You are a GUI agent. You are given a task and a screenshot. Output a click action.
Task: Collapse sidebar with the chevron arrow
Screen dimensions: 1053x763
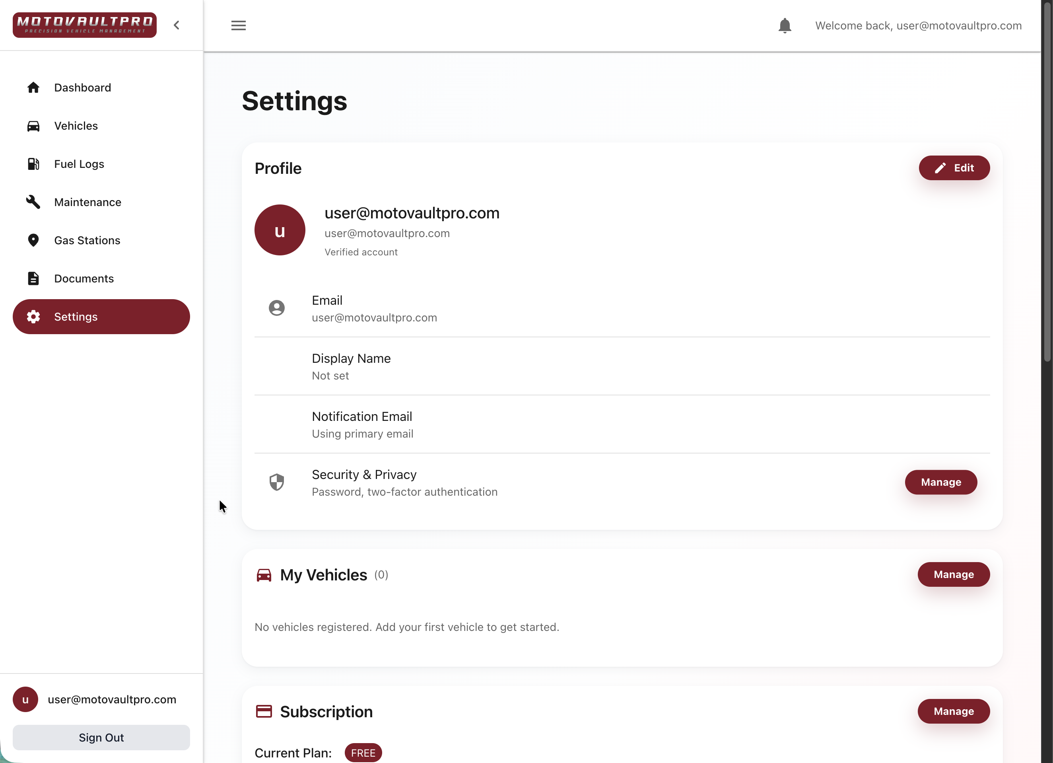[177, 25]
